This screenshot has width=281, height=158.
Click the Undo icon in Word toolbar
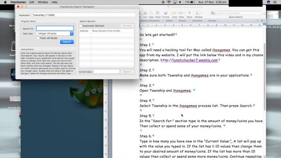coord(174,13)
